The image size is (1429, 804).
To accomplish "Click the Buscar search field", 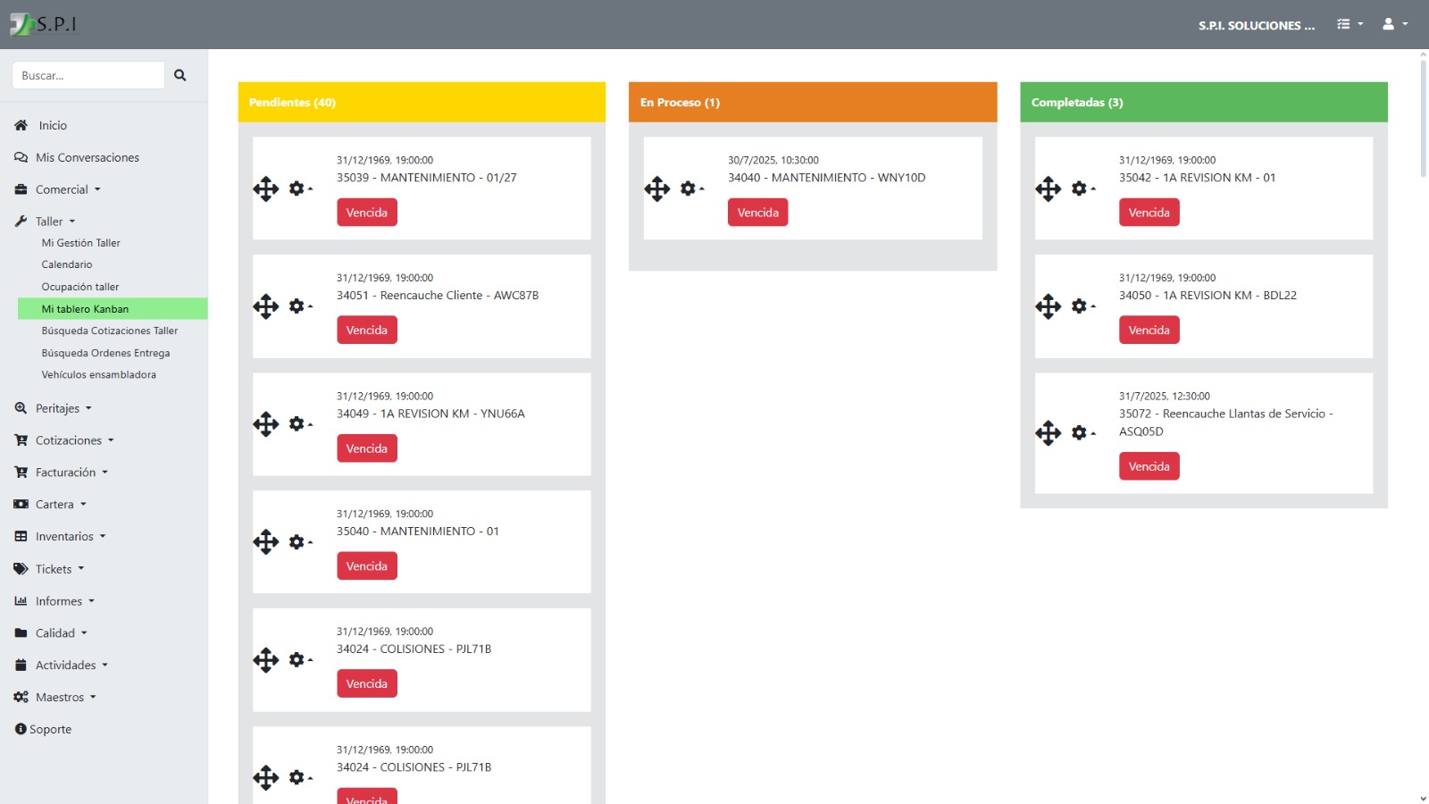I will point(88,75).
